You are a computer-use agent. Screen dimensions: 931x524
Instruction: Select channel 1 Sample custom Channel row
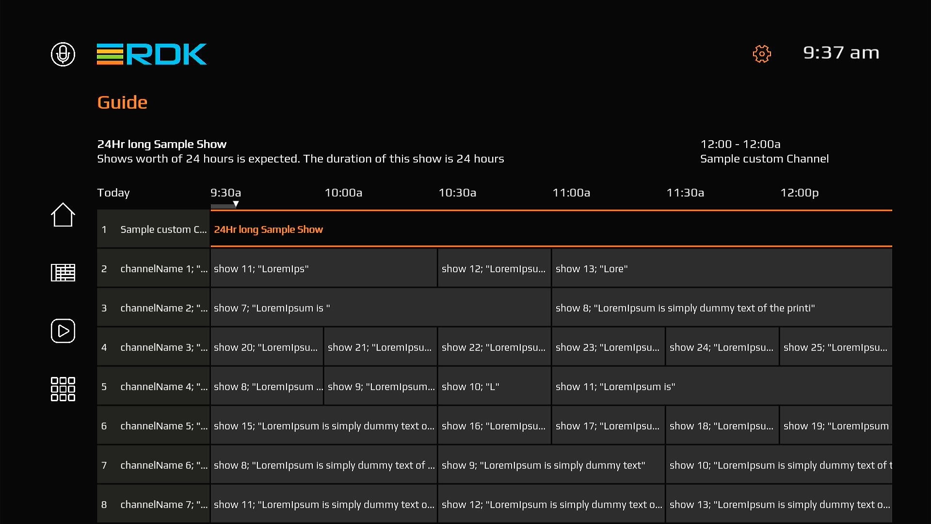click(x=153, y=229)
